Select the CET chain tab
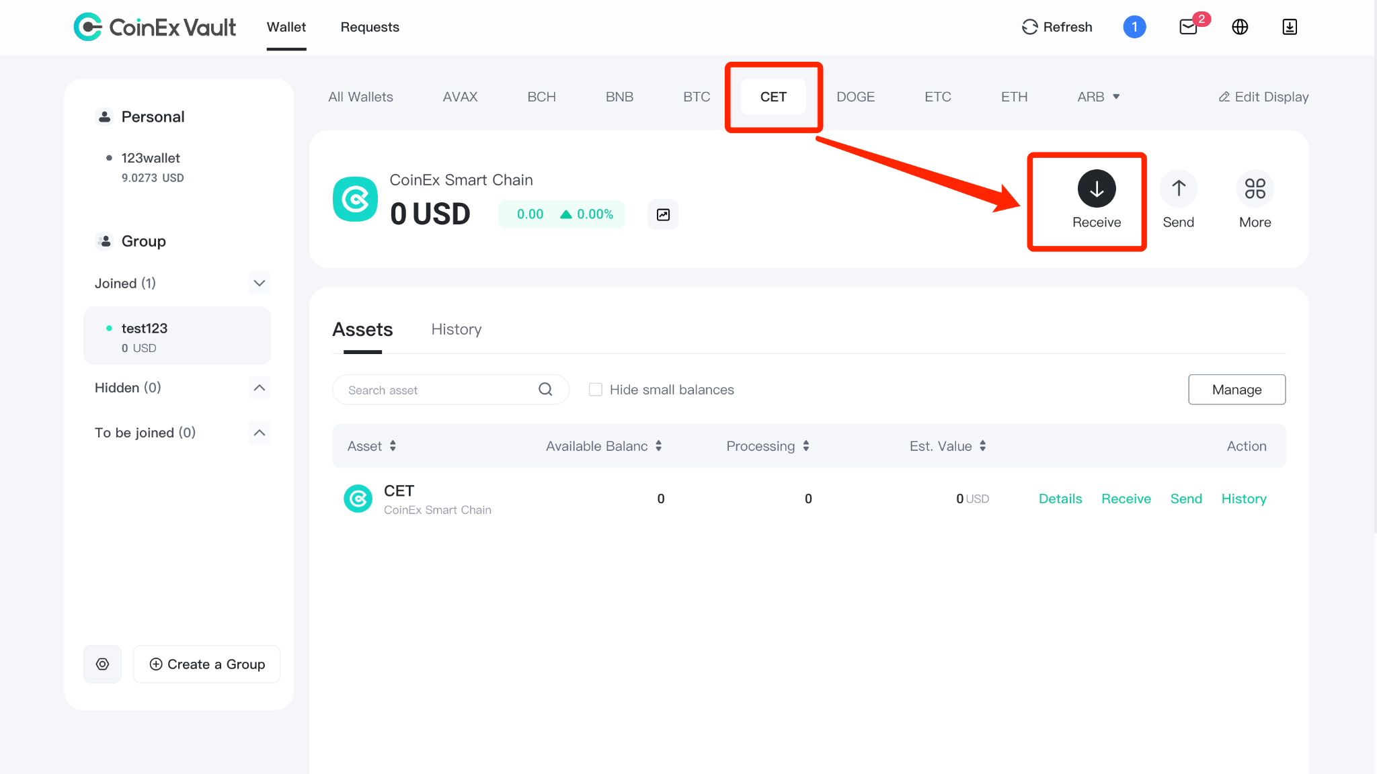Screen dimensions: 1377x774 pyautogui.click(x=773, y=97)
